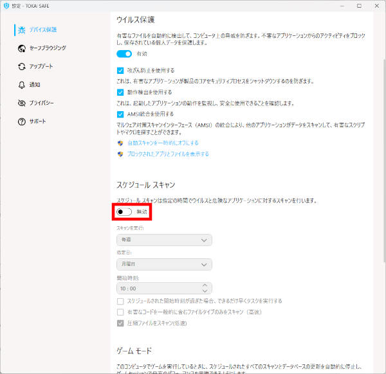Click the ゲーム モード heading
This screenshot has height=374, width=386.
pyautogui.click(x=134, y=351)
